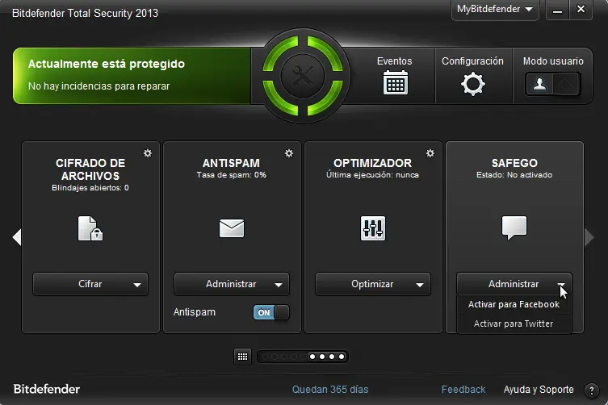Open the MyBitdefender dropdown

[x=494, y=10]
